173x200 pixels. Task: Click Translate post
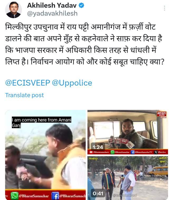point(24,95)
